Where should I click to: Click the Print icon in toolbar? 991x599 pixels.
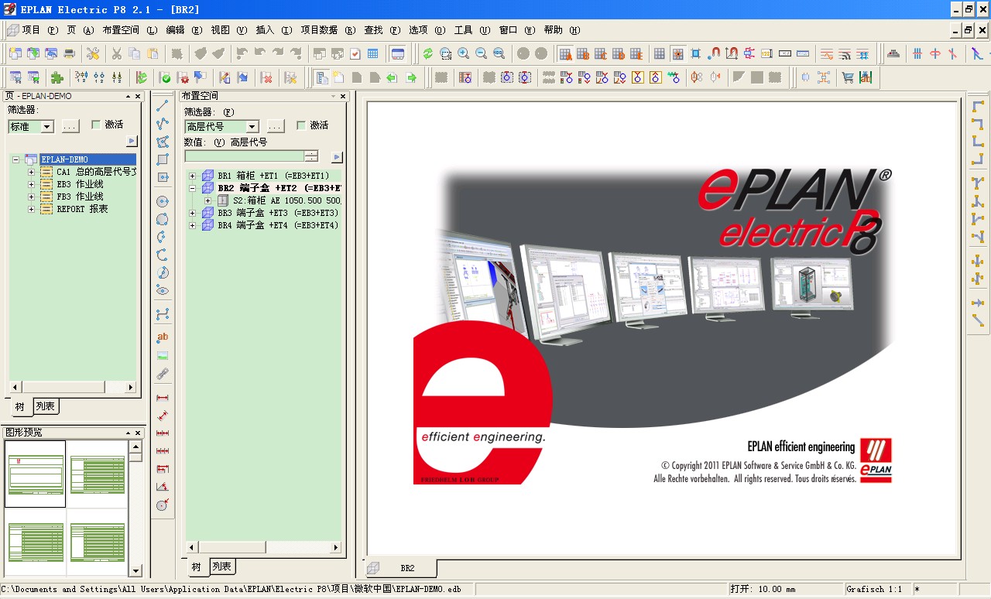[x=70, y=53]
